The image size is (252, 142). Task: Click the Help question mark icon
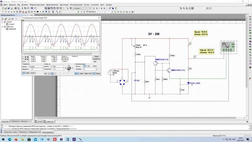coord(115,8)
